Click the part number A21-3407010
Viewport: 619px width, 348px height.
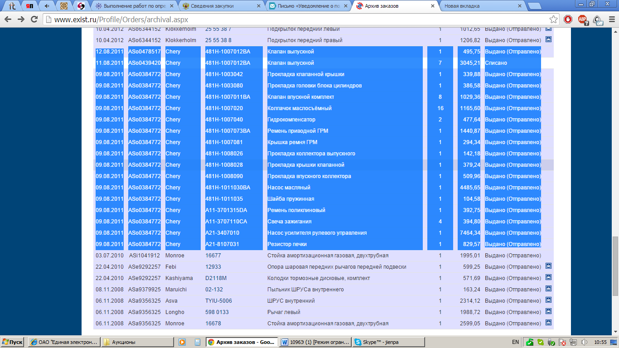(222, 232)
